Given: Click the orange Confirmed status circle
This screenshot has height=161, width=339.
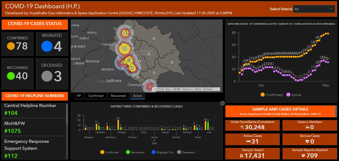Looking at the screenshot, I should pyautogui.click(x=11, y=46).
